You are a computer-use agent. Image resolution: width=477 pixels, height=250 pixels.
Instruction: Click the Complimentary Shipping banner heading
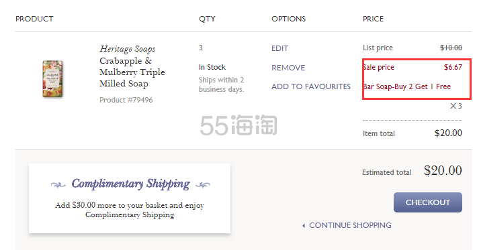[x=130, y=184]
